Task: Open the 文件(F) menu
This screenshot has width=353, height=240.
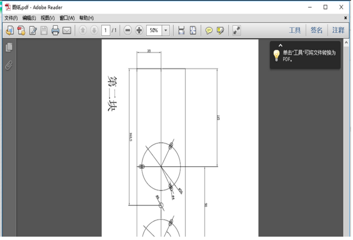Action: pos(11,18)
